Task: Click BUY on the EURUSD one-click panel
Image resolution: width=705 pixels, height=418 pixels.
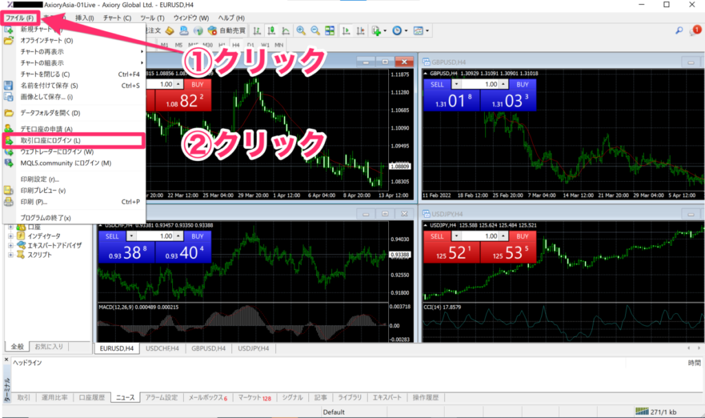Action: coord(198,85)
